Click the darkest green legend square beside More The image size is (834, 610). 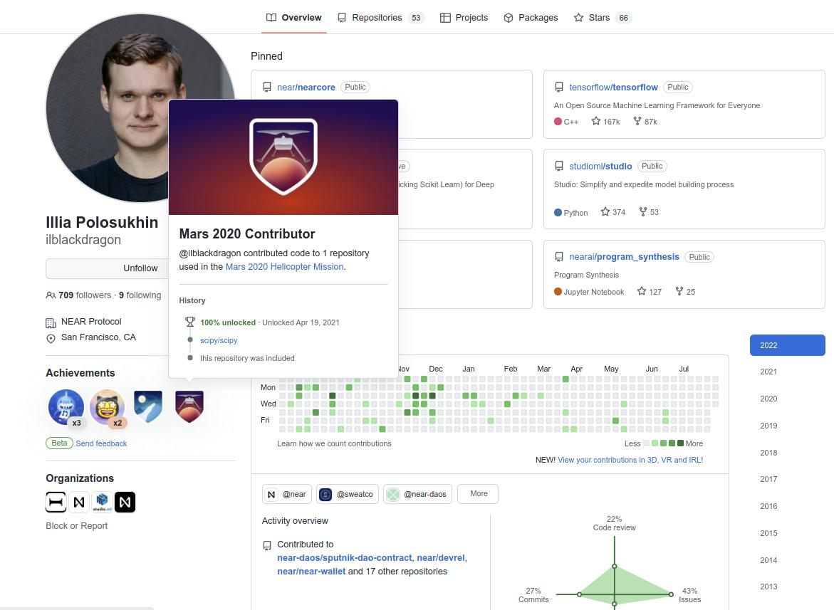[680, 443]
